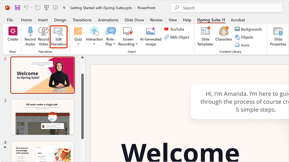Click the animation star marker beside slide 4
Viewport: 289px width, 162px height.
(5, 147)
